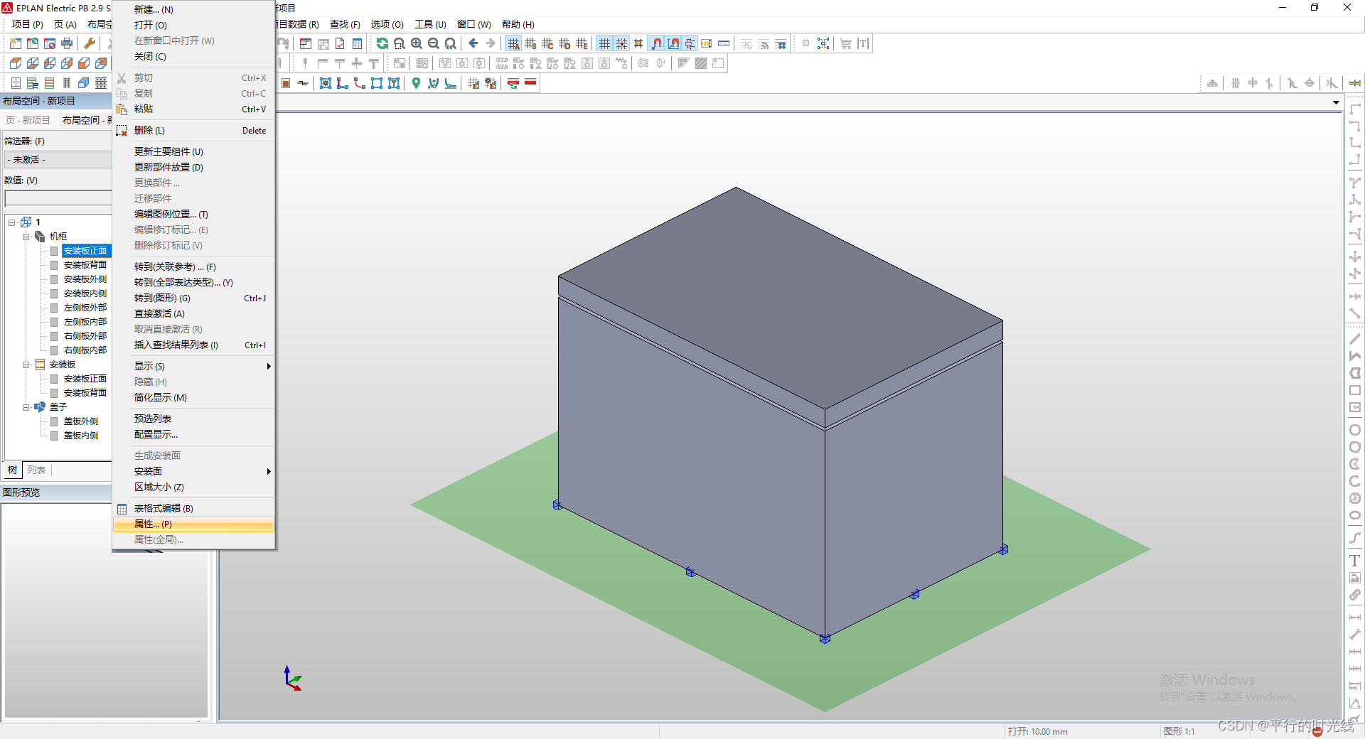The height and width of the screenshot is (739, 1365).
Task: Choose 配置显示... in menu
Action: 193,434
